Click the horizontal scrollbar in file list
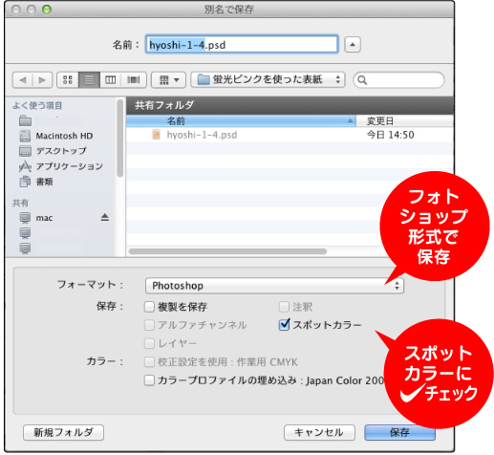494x455 pixels. (x=227, y=251)
